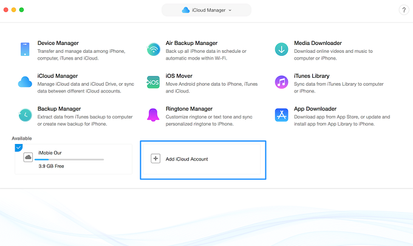
Task: Select the iTunes Library title
Action: pos(312,76)
